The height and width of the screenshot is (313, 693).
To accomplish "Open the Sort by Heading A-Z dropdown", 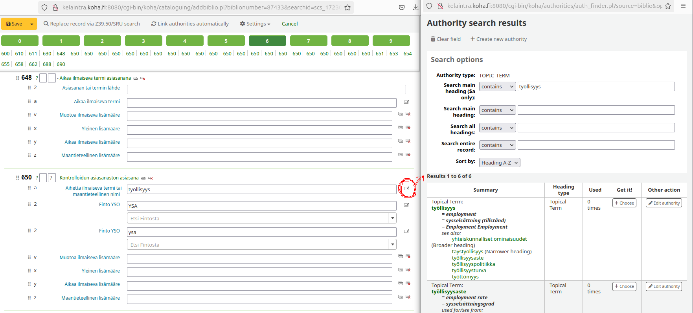I will coord(500,163).
